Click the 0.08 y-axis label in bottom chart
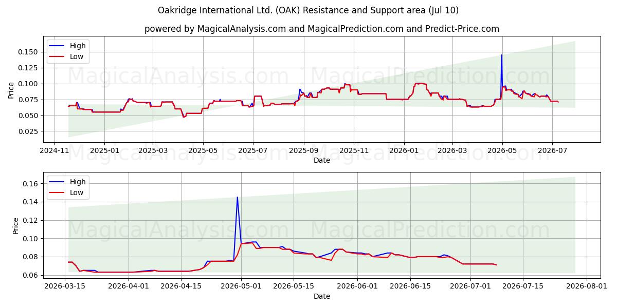Screen dimensions: 617x308 (31, 257)
